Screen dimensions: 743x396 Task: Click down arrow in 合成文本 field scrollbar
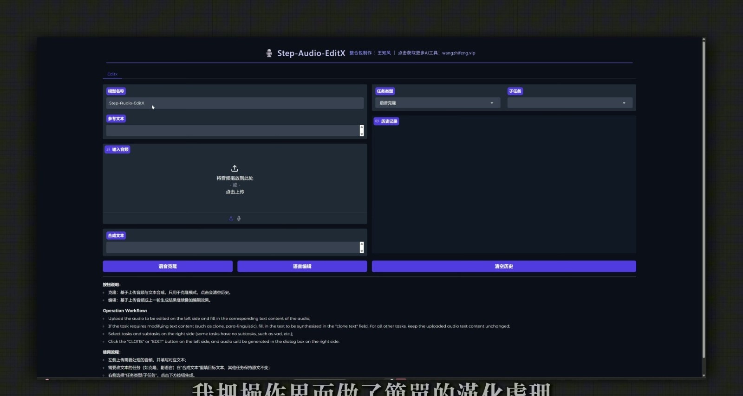point(362,251)
